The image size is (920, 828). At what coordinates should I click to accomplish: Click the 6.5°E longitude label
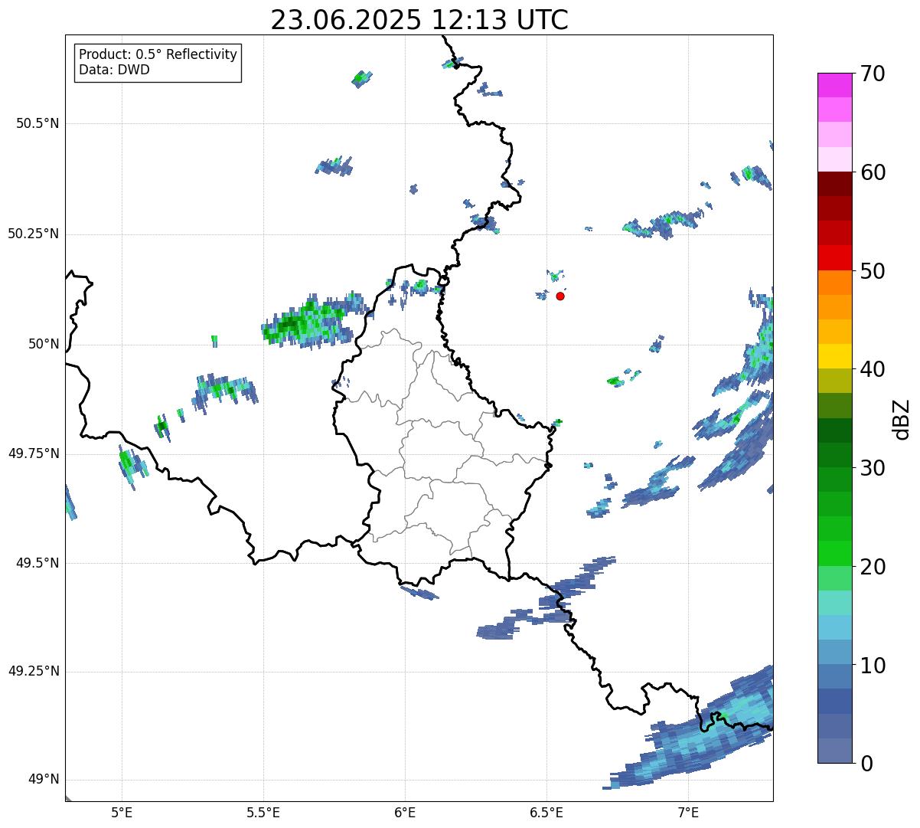pyautogui.click(x=546, y=812)
